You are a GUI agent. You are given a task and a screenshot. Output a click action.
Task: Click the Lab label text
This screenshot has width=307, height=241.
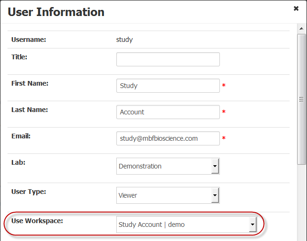[x=18, y=162]
